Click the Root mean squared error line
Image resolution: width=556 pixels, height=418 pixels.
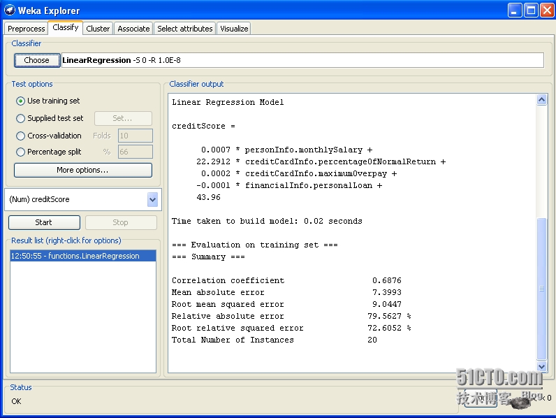(286, 304)
